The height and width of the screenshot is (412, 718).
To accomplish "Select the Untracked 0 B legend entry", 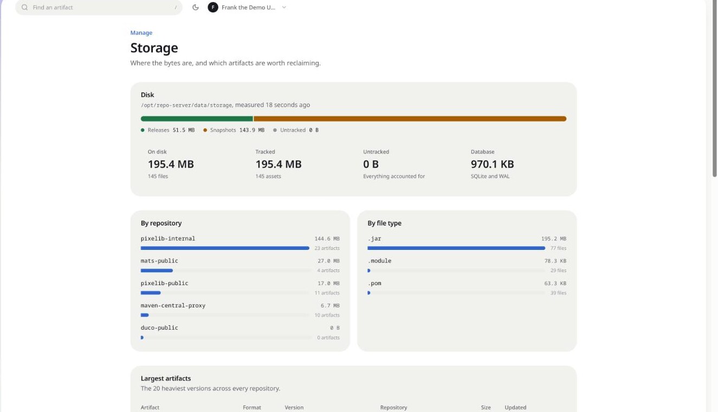I will pyautogui.click(x=296, y=130).
